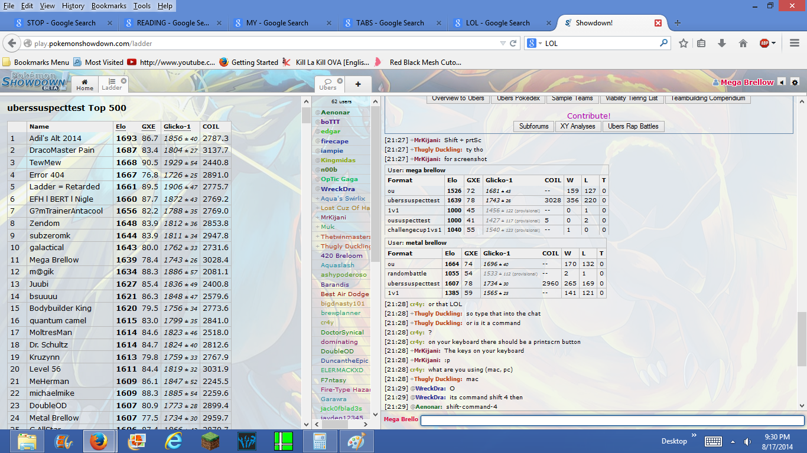Open the Adblock Plus dropdown arrow
The image size is (807, 453).
[x=773, y=43]
